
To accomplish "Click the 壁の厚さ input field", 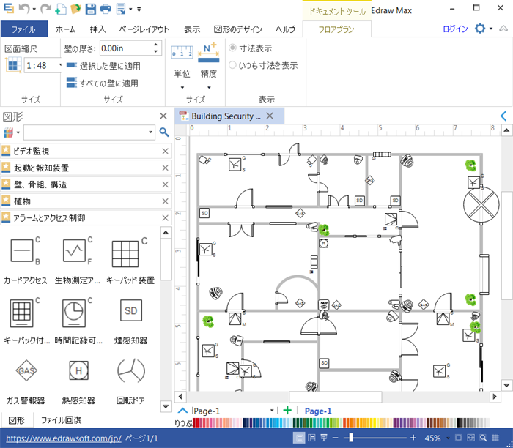I will coord(125,48).
